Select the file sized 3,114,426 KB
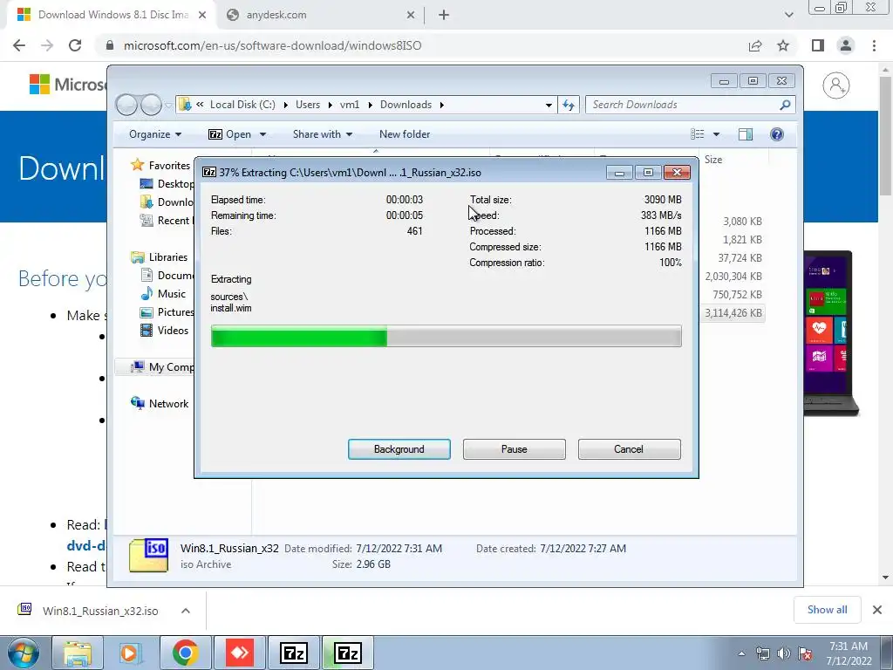Image resolution: width=893 pixels, height=670 pixels. click(x=733, y=313)
